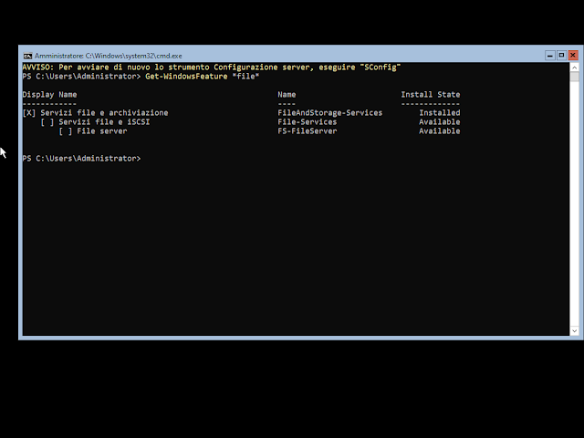Click the 'Get-WindowsFeature *file*' command text
The height and width of the screenshot is (438, 584).
point(203,77)
